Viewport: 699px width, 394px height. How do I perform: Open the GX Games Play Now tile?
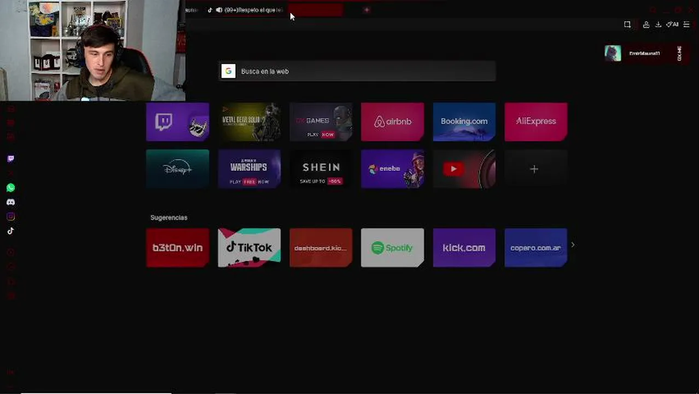click(x=321, y=121)
